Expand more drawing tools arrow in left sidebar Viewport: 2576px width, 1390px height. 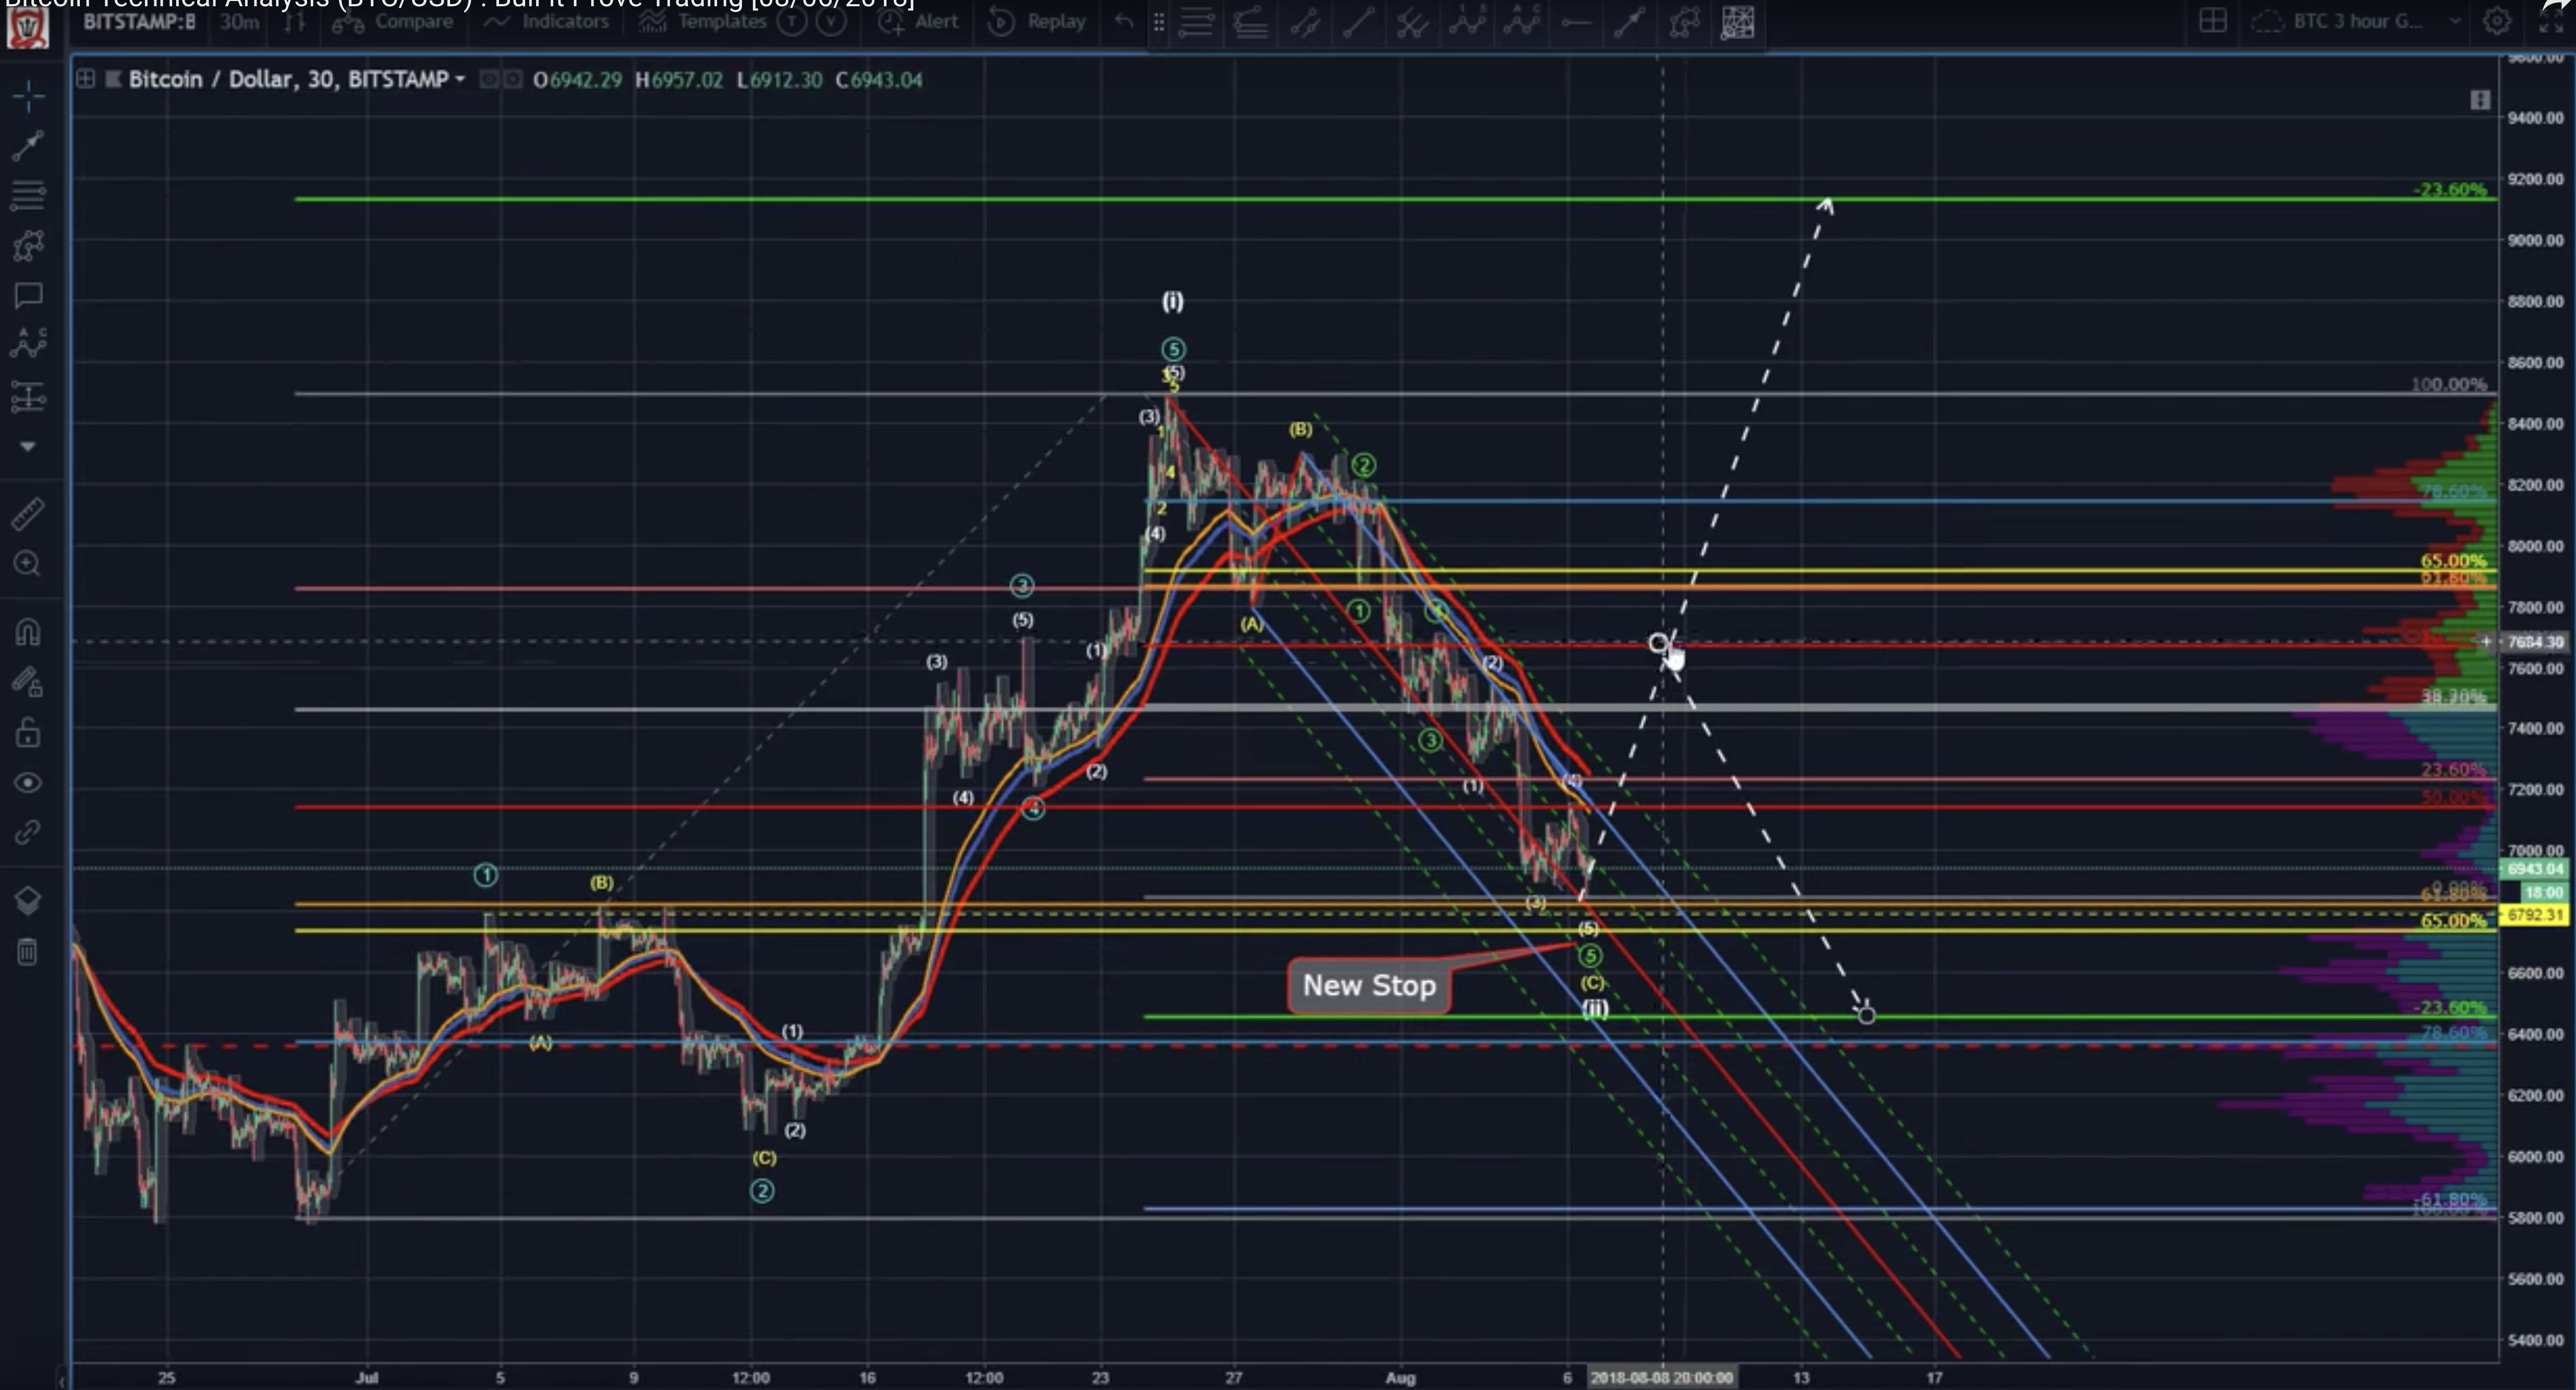pyautogui.click(x=28, y=446)
